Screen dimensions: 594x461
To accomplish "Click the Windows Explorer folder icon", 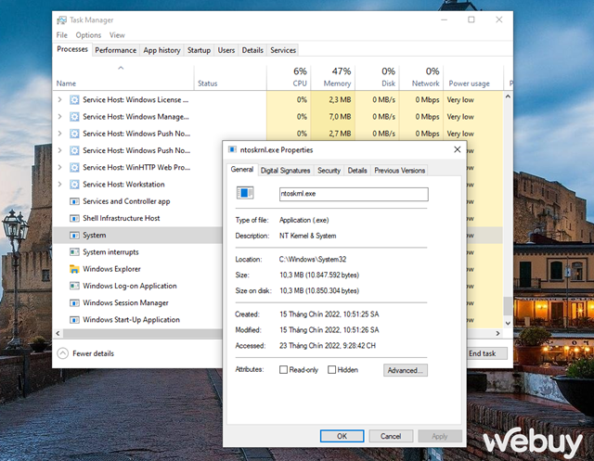I will 74,269.
